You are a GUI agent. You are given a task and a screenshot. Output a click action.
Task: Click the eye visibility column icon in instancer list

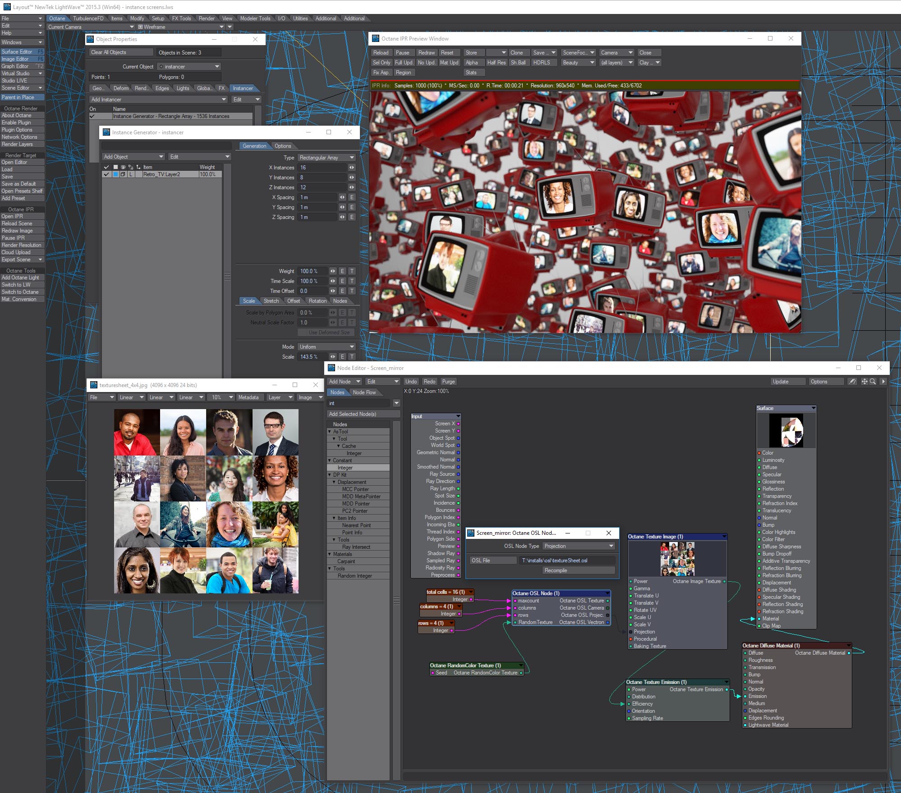point(123,167)
